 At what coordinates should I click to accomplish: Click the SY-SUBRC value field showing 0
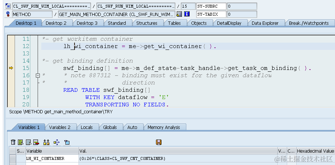pos(242,6)
